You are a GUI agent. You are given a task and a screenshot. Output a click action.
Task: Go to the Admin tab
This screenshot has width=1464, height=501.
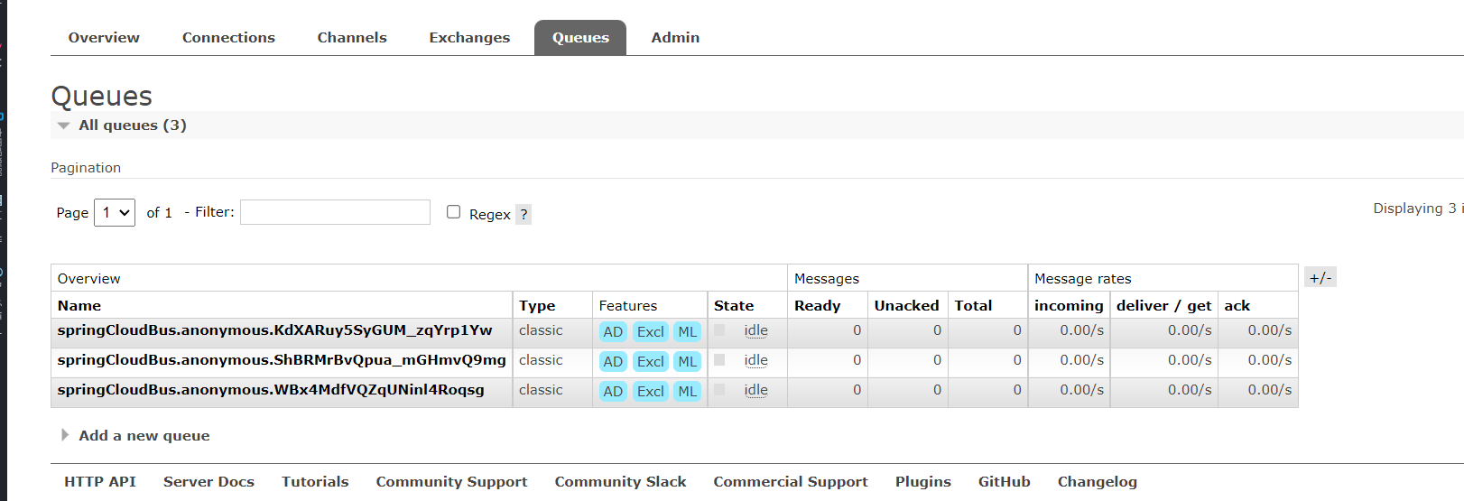[675, 38]
